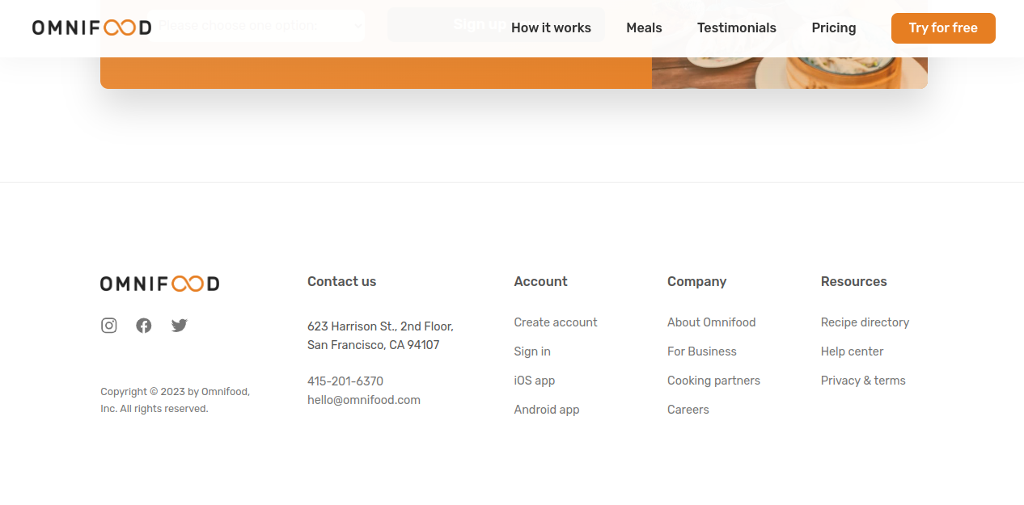Open Privacy & terms link
The height and width of the screenshot is (505, 1024).
pyautogui.click(x=863, y=381)
